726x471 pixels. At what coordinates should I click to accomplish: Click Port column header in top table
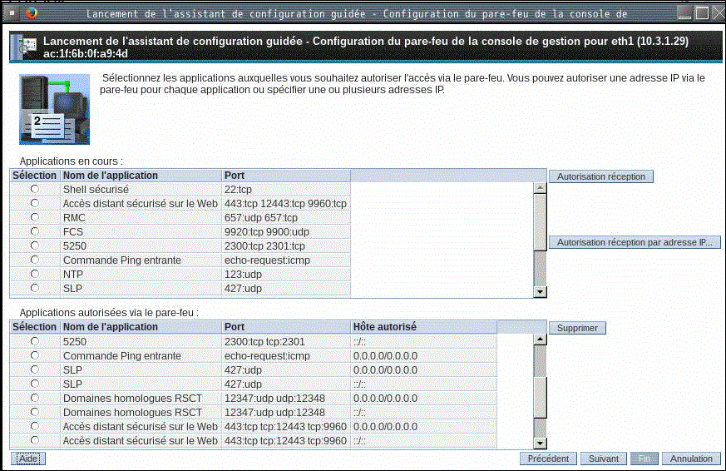click(286, 176)
